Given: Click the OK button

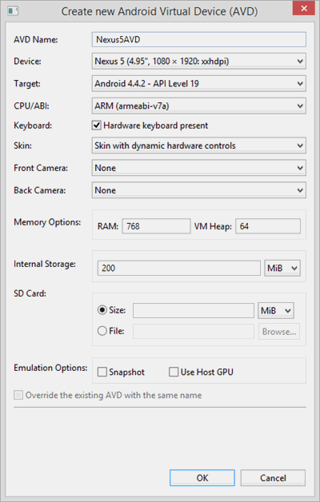Looking at the screenshot, I should click(202, 478).
